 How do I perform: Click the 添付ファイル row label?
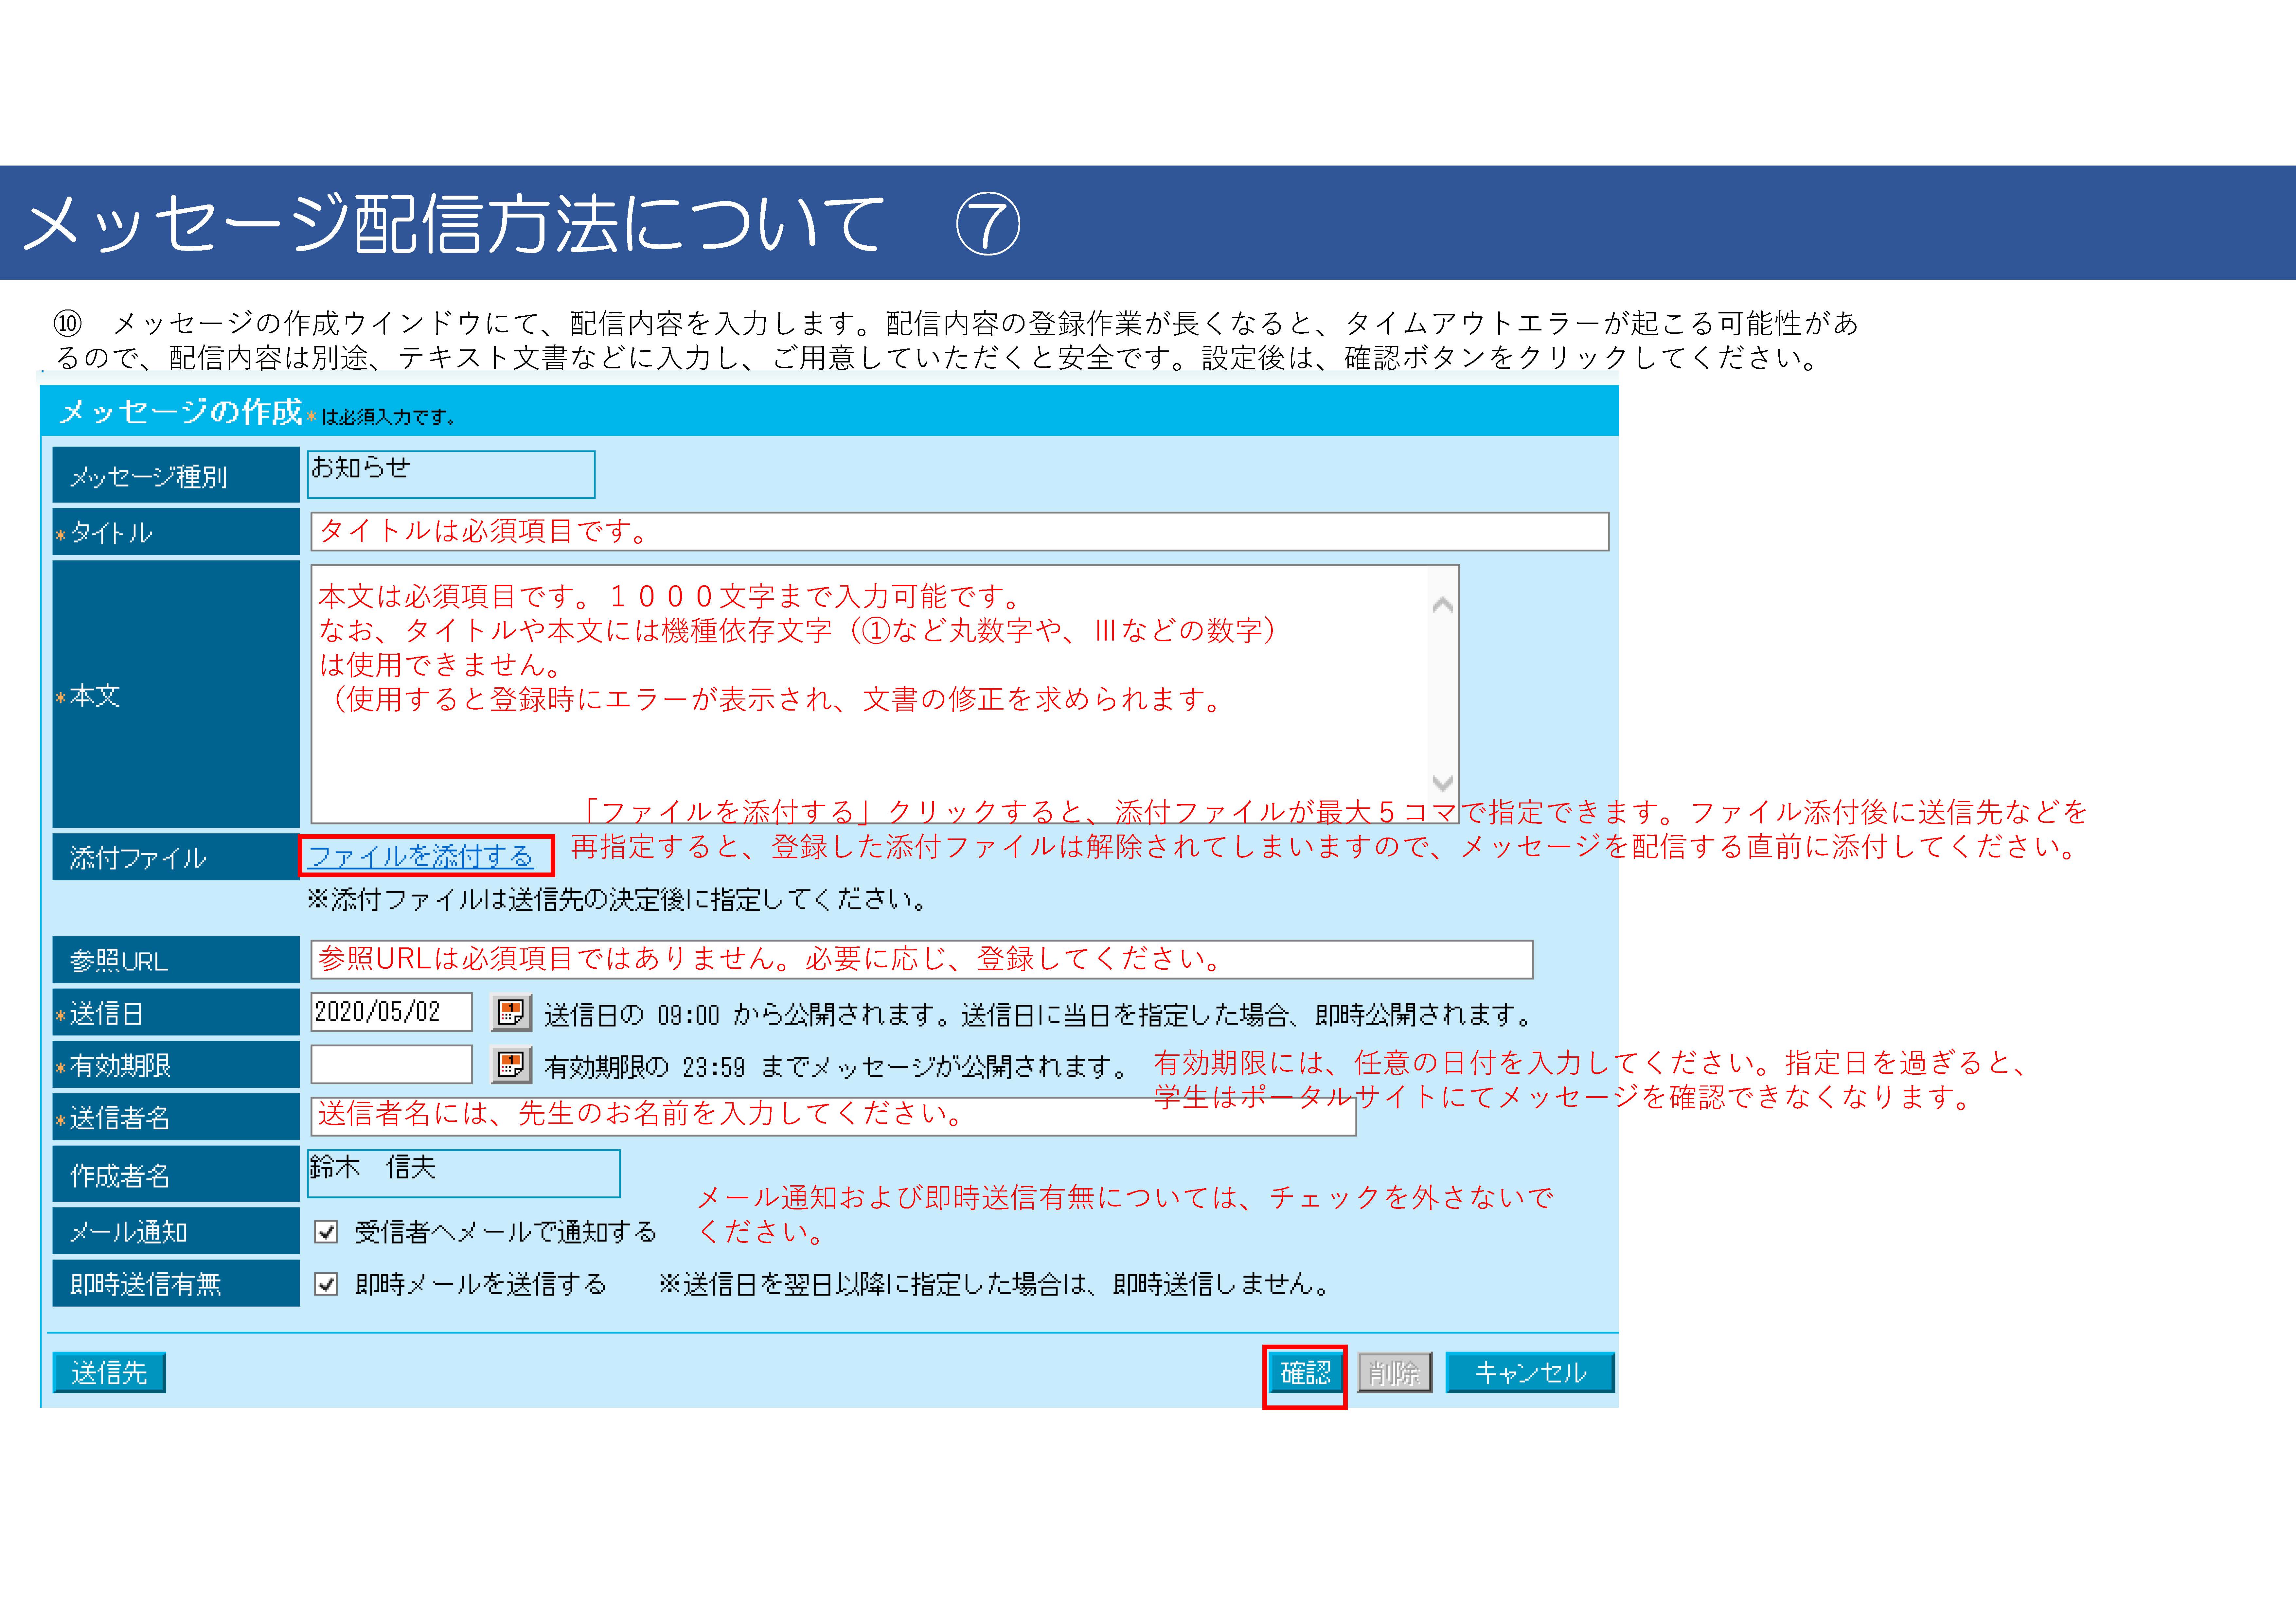pyautogui.click(x=176, y=857)
